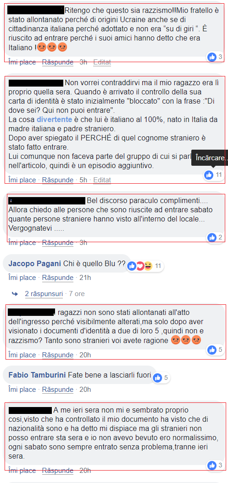The width and height of the screenshot is (228, 483).
Task: Click Răspunde under the Ritengo che questo comment
Action: [58, 62]
